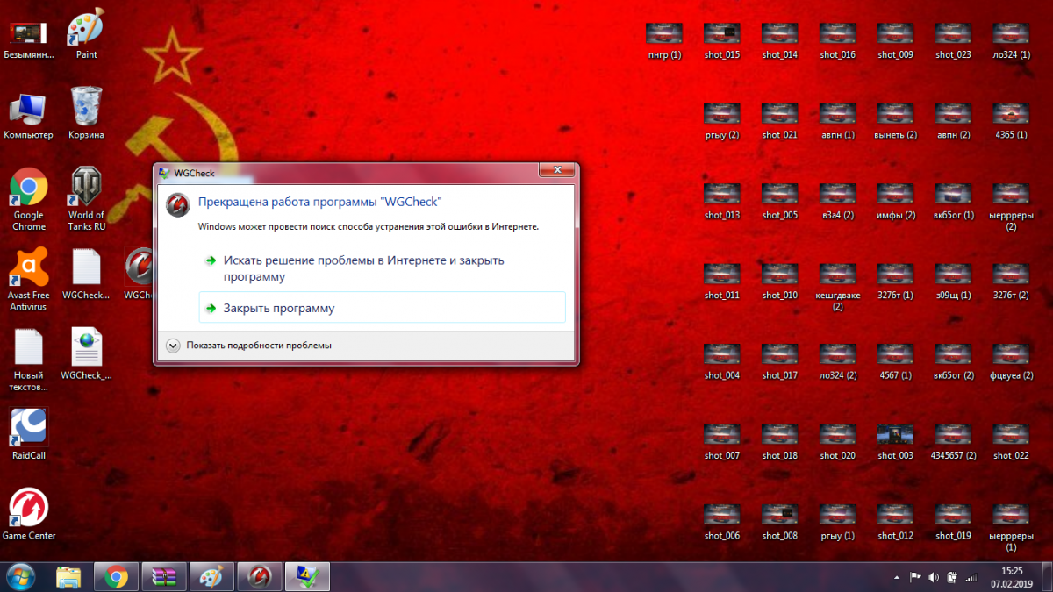
Task: Select the shot_023 thumbnail
Action: [x=953, y=41]
